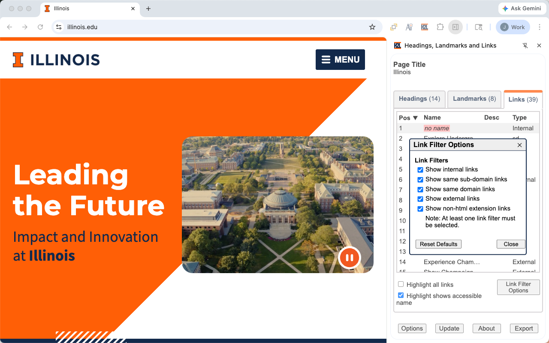Click the site information icon in the address bar
Viewport: 549px width, 343px height.
coord(59,27)
